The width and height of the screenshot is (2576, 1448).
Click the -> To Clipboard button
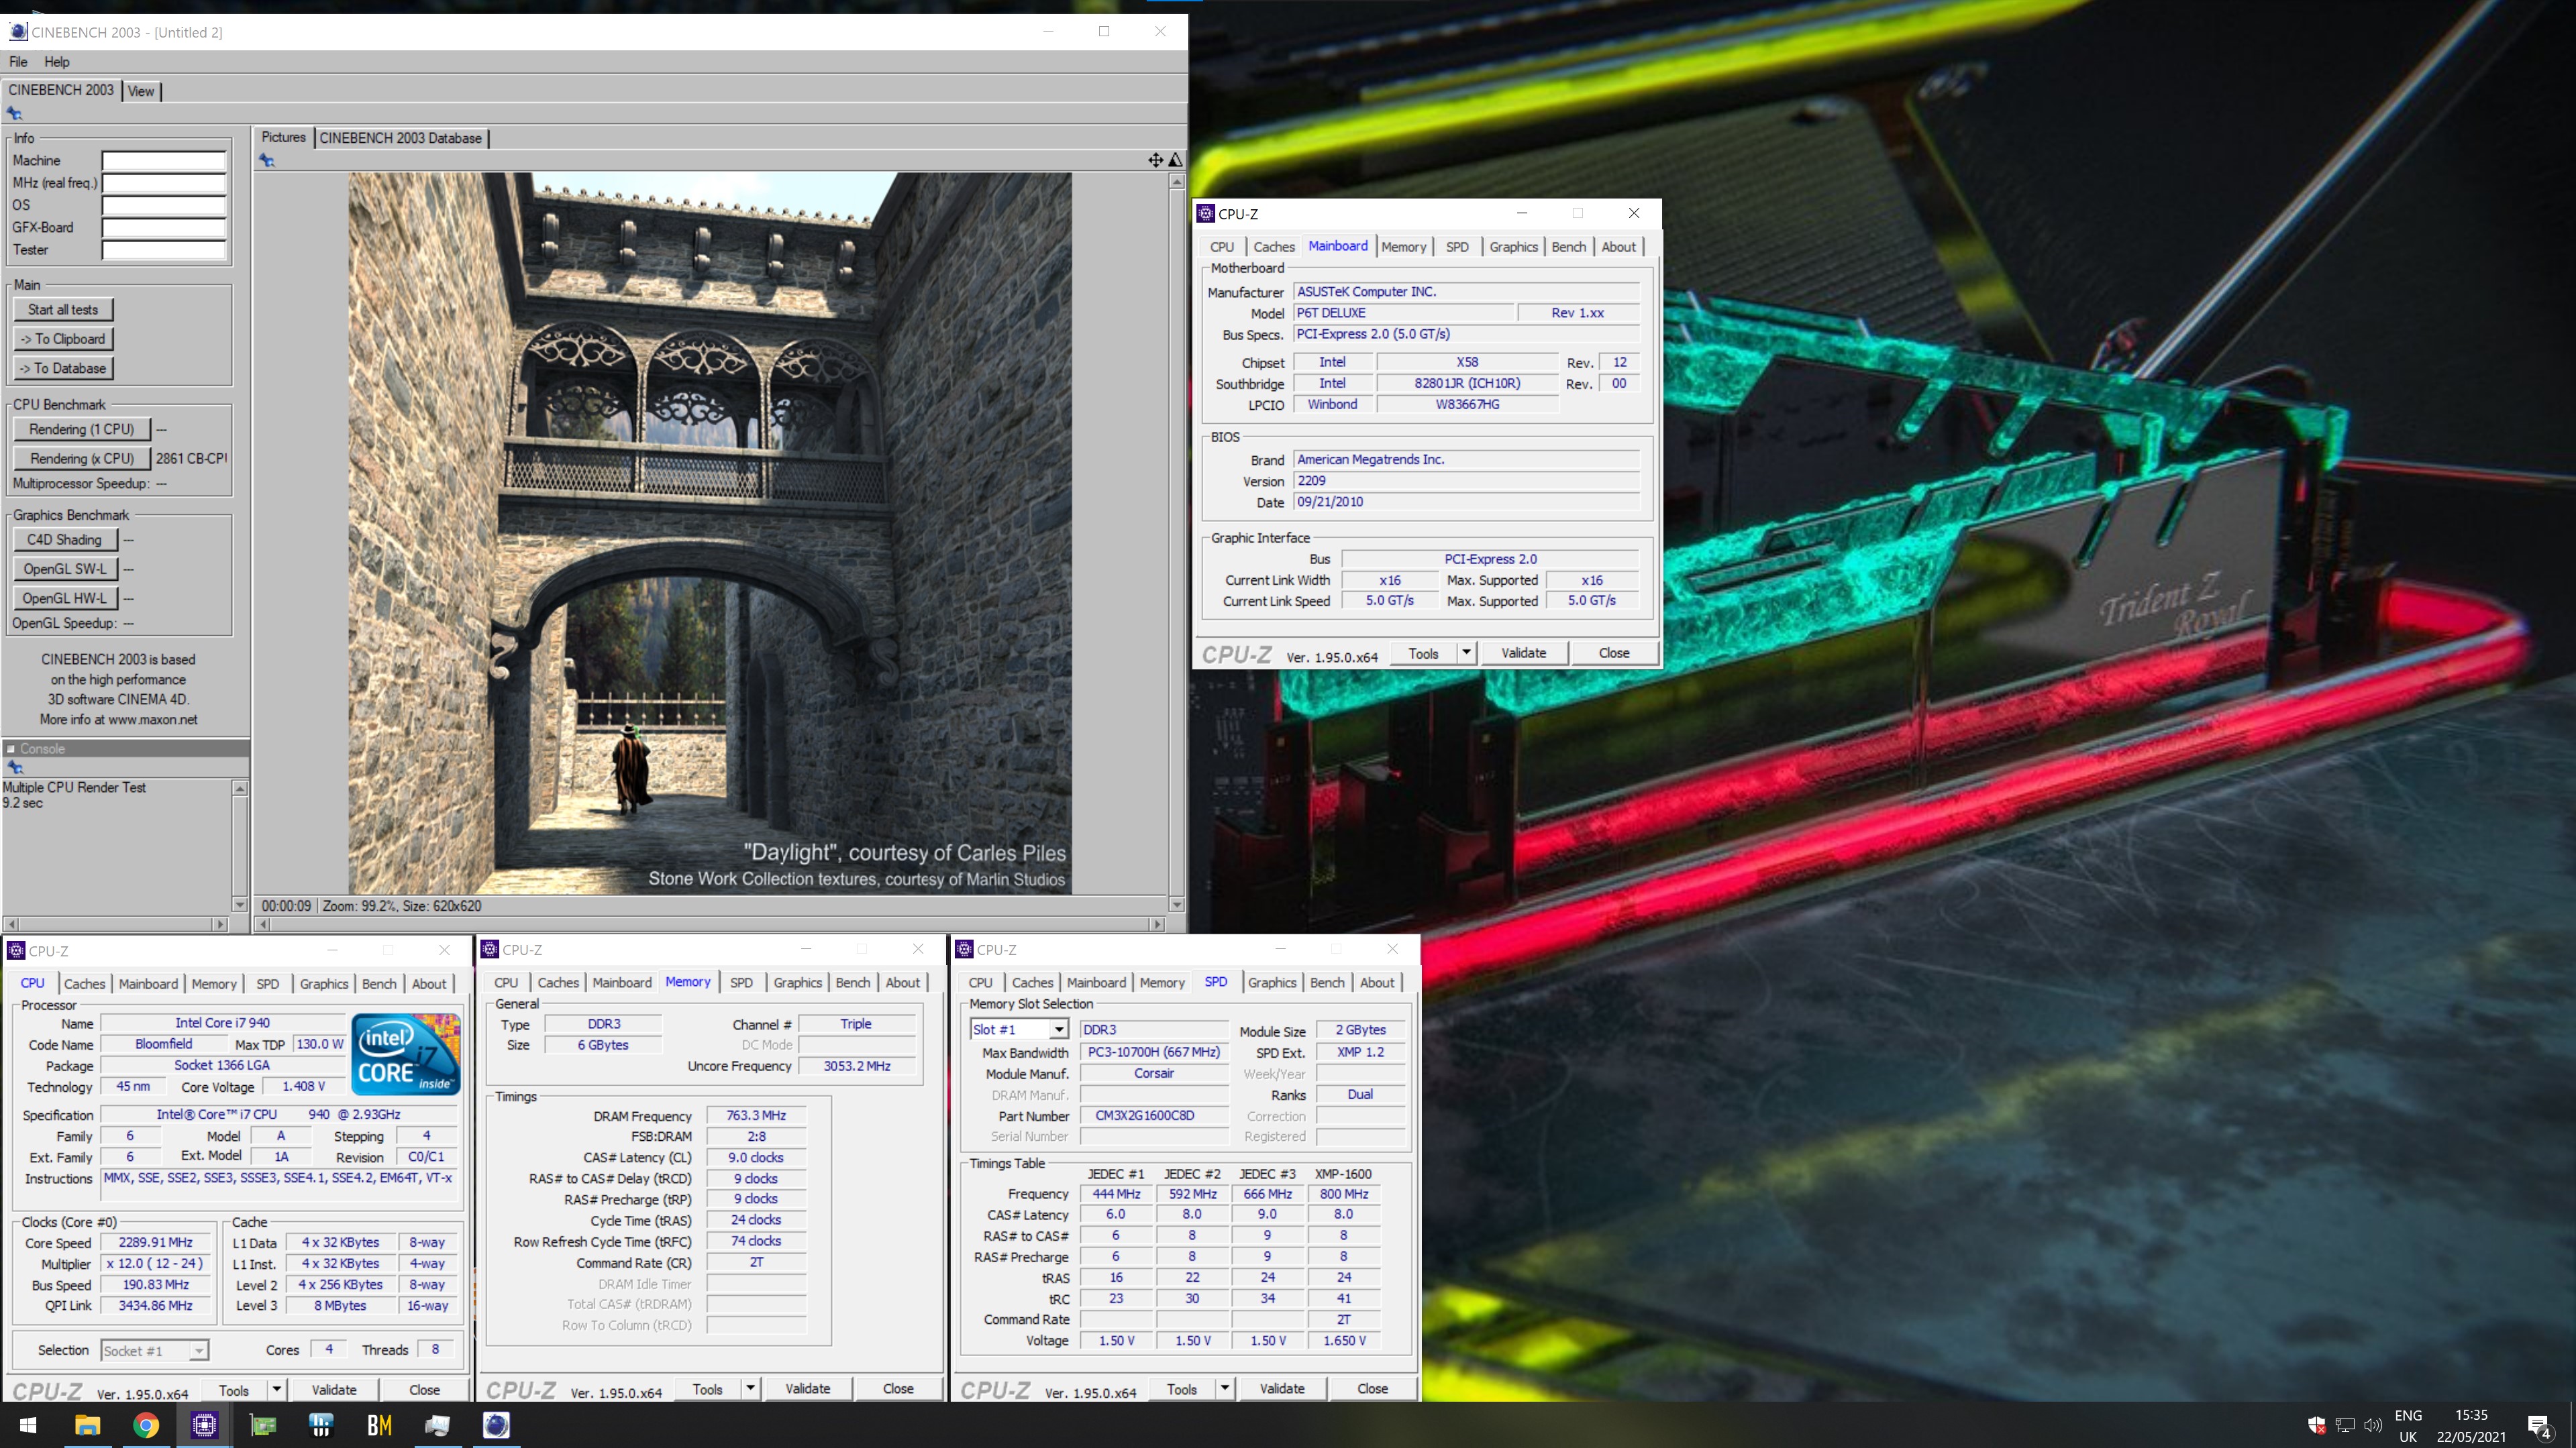pyautogui.click(x=63, y=339)
